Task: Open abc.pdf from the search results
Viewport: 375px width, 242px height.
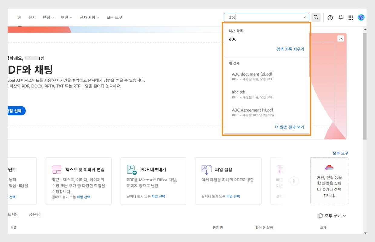Action: coord(238,92)
